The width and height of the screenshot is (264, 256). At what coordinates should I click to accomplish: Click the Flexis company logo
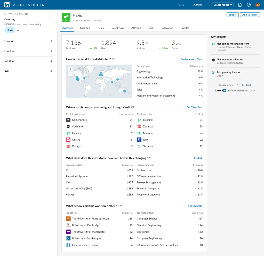pyautogui.click(x=66, y=18)
